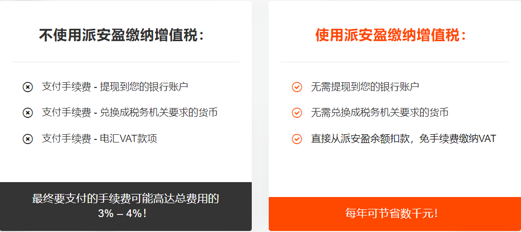The height and width of the screenshot is (232, 521).
Task: Select the heading 不使用派安盈缴纳增值税
Action: click(122, 35)
